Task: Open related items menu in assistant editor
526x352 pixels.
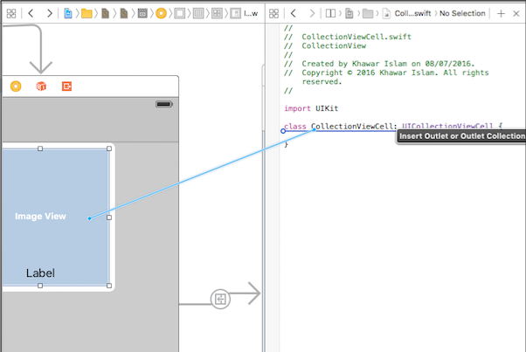Action: (274, 14)
